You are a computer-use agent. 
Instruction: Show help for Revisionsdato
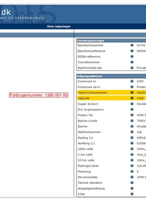point(132,177)
